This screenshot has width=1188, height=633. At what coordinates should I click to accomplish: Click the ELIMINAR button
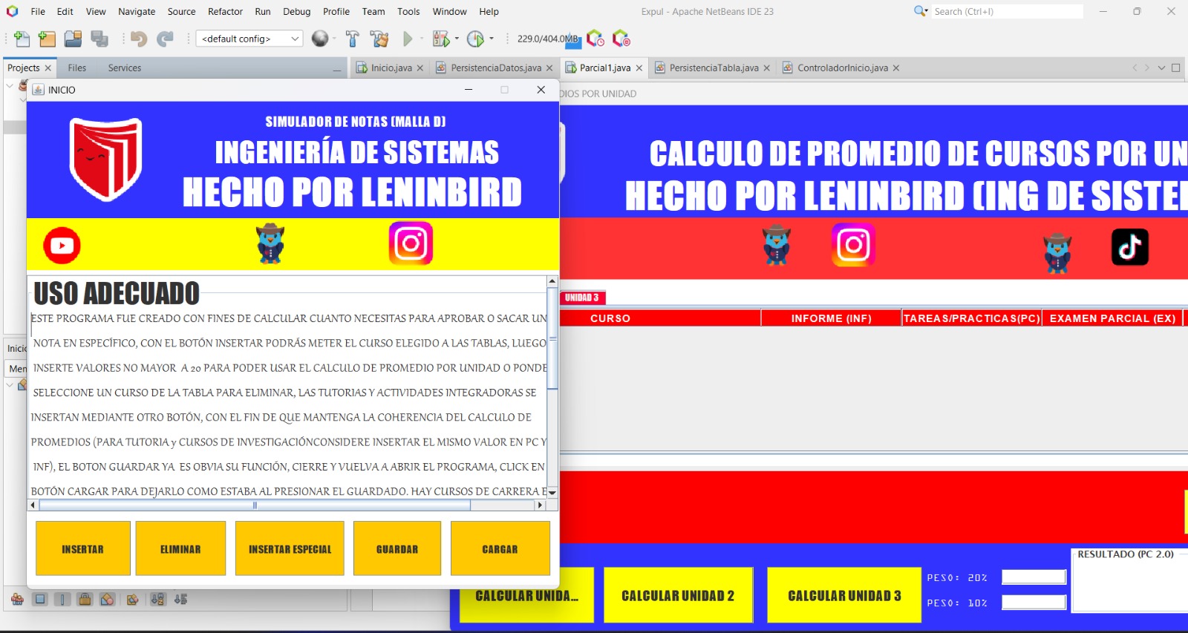pos(180,548)
